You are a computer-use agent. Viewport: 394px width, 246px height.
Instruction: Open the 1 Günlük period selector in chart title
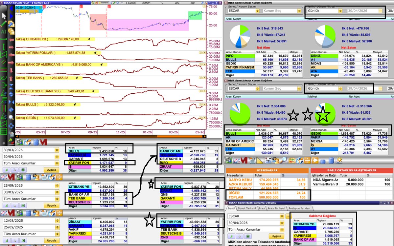[x=131, y=3]
